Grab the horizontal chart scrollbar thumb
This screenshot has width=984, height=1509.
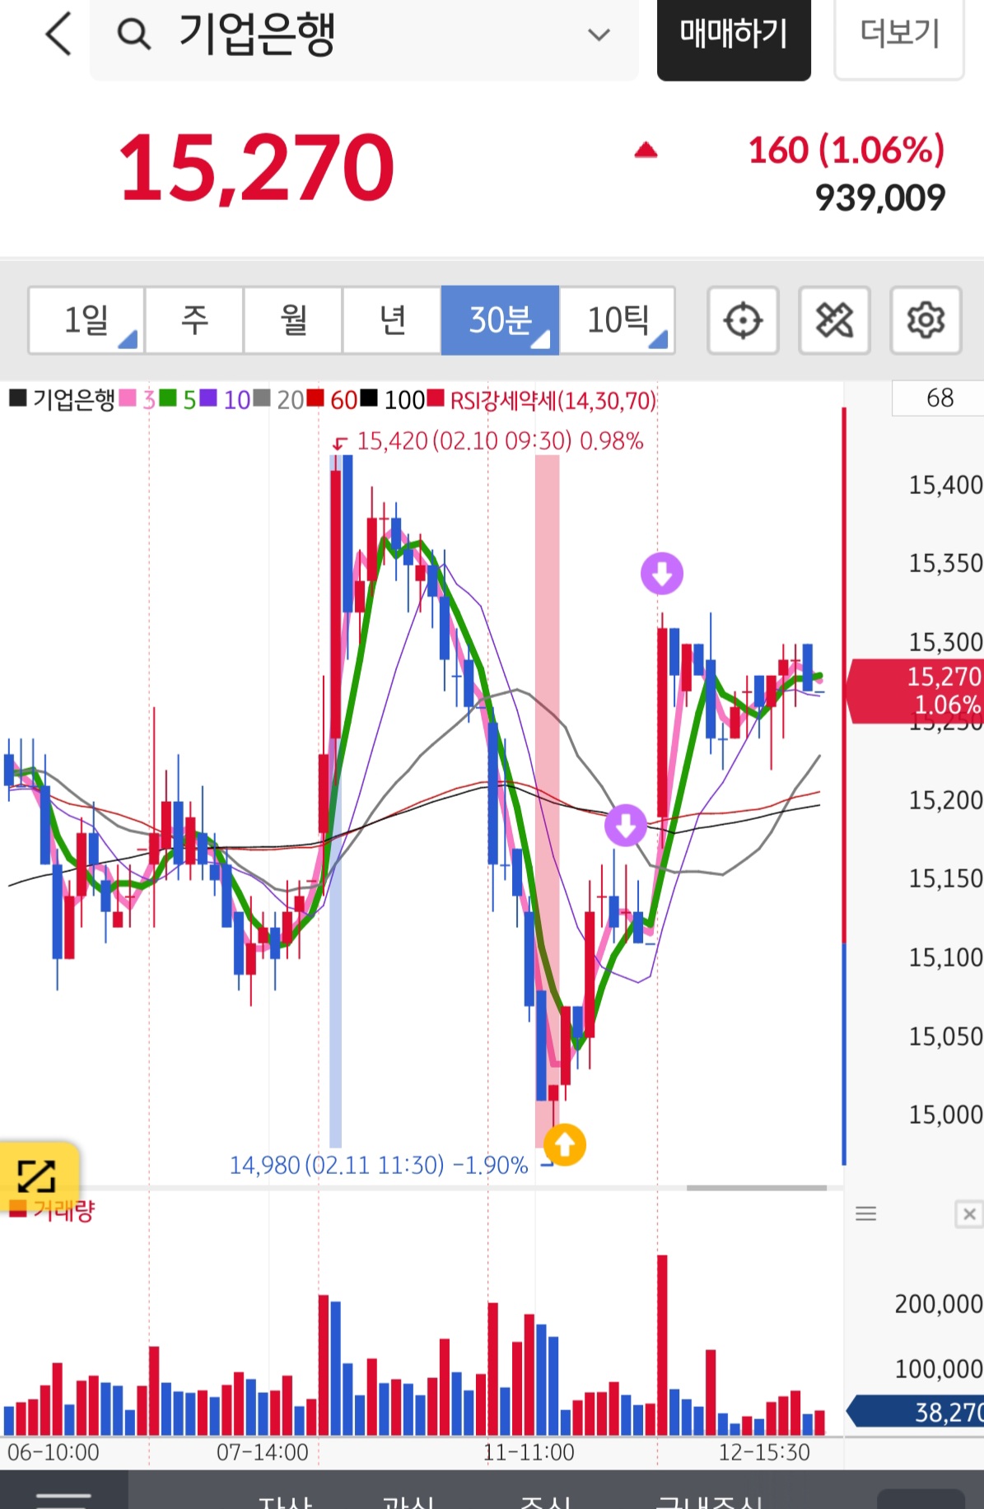(757, 1188)
